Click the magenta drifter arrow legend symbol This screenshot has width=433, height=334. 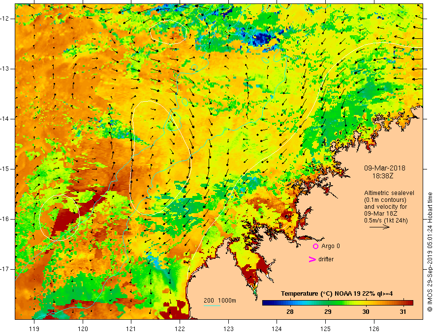[x=312, y=259]
